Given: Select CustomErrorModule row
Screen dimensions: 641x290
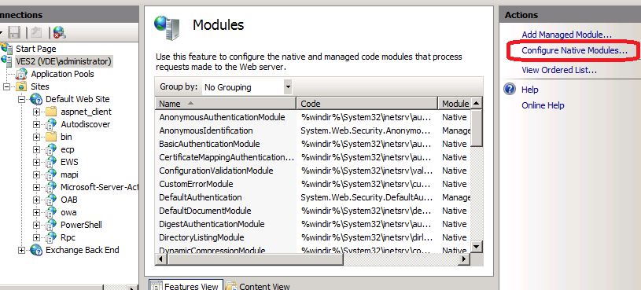Looking at the screenshot, I should [x=313, y=184].
